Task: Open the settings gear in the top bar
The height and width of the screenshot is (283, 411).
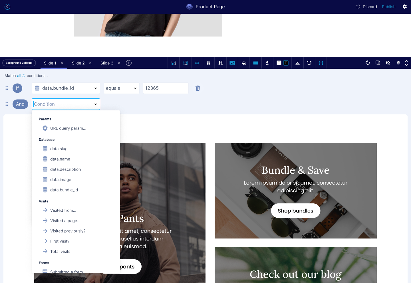Action: 404,7
